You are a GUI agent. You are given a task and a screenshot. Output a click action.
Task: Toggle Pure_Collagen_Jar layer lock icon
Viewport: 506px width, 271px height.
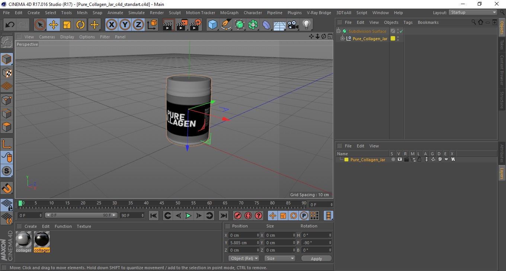pyautogui.click(x=419, y=160)
